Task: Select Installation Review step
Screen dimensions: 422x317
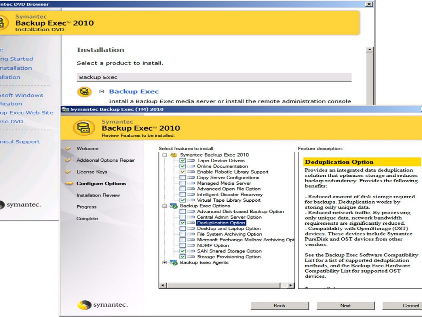Action: (98, 195)
